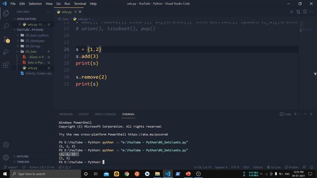Image resolution: width=317 pixels, height=178 pixels.
Task: Open the feedback icon in status bar
Action: tap(304, 167)
